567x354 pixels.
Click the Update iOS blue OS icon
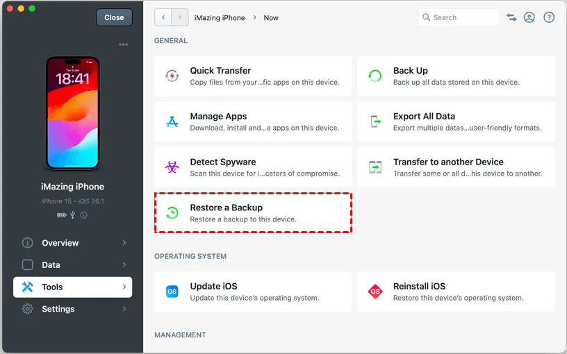pos(172,292)
